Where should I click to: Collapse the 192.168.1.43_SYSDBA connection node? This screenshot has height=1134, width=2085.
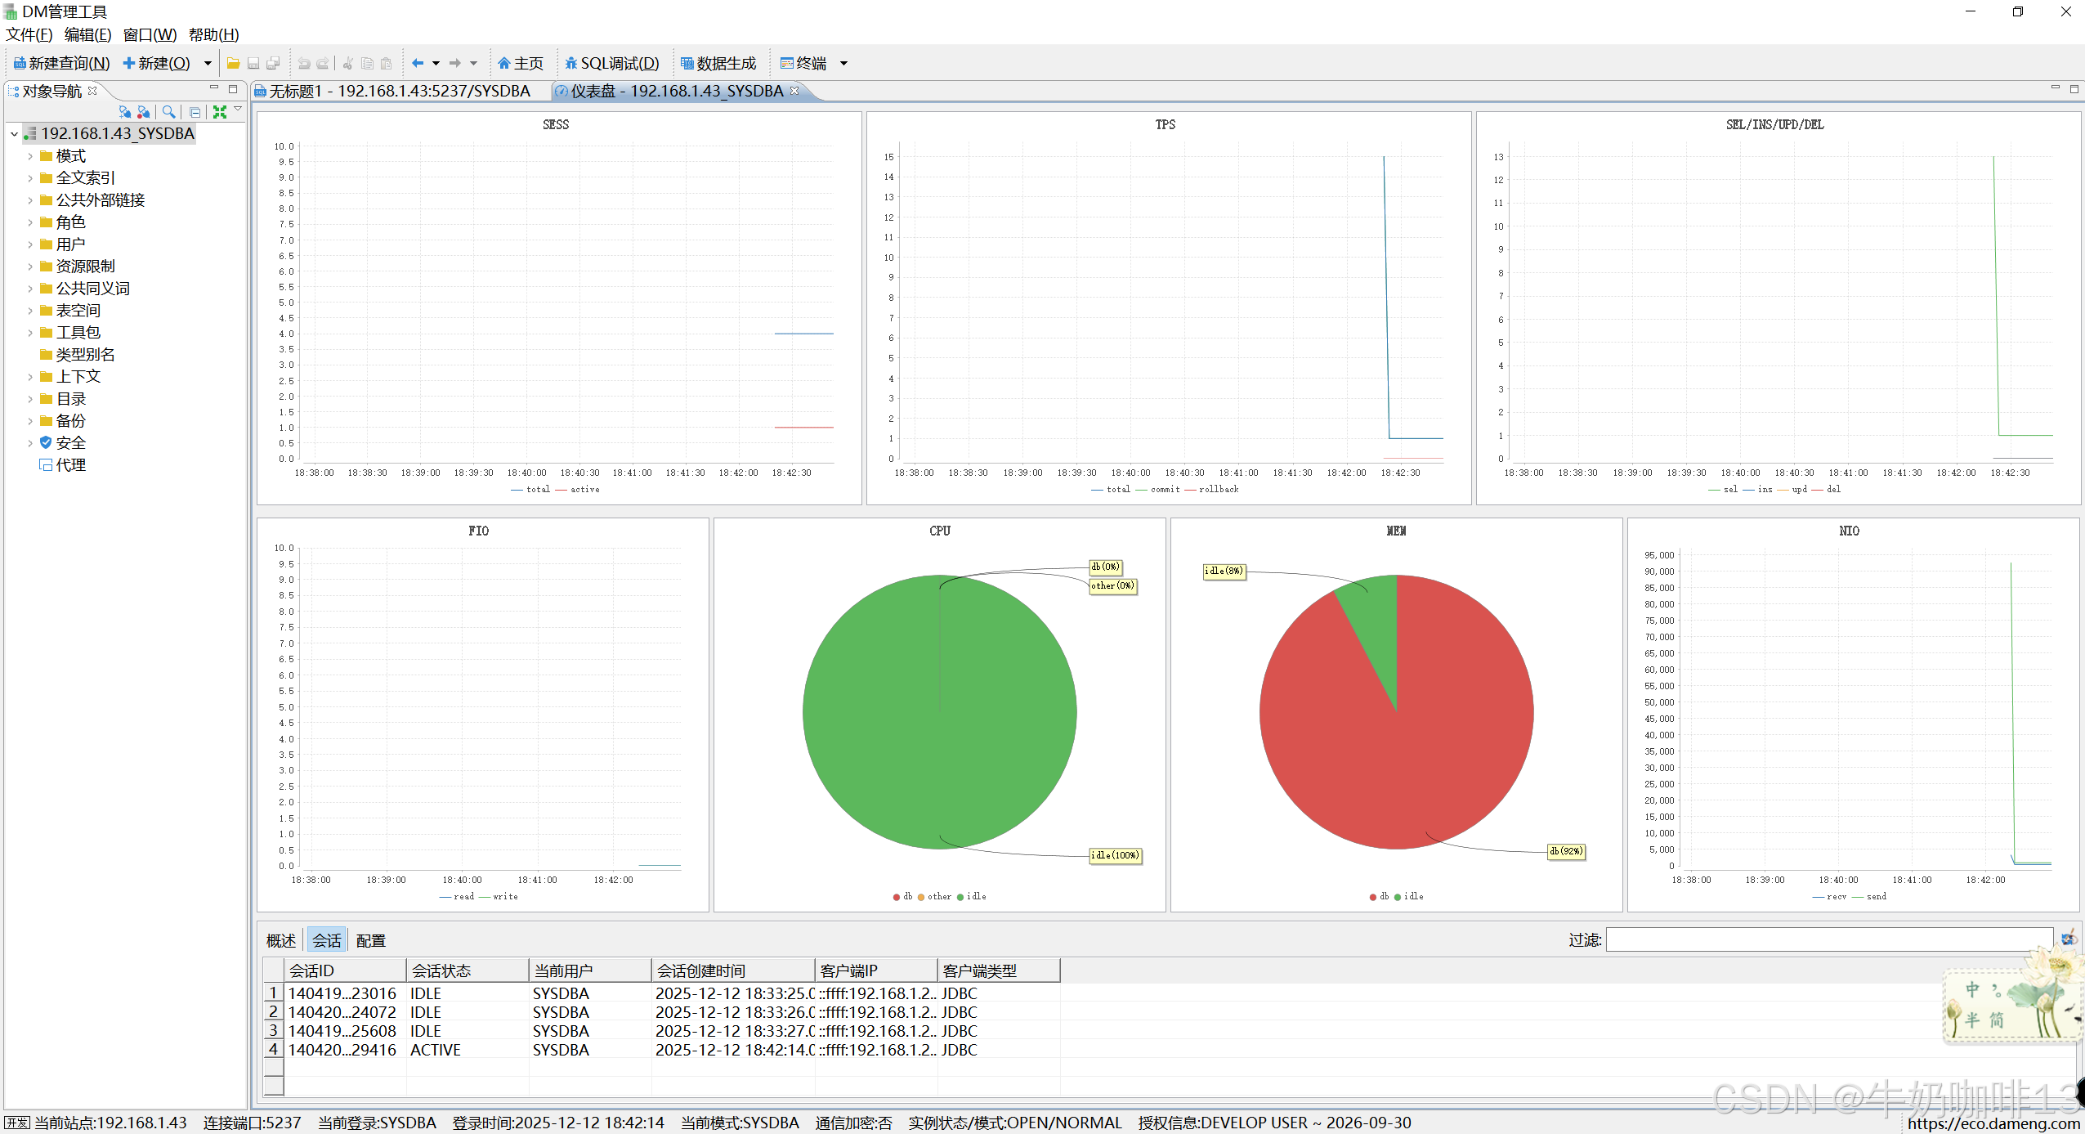(15, 134)
